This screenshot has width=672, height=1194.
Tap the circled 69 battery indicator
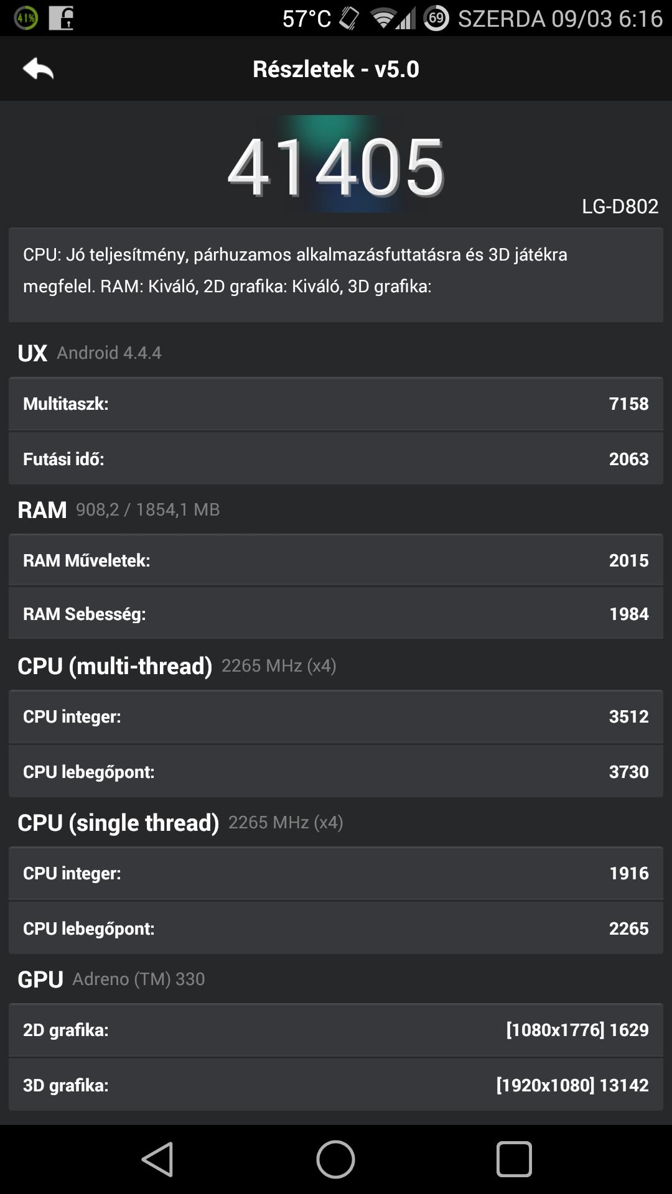click(x=436, y=18)
